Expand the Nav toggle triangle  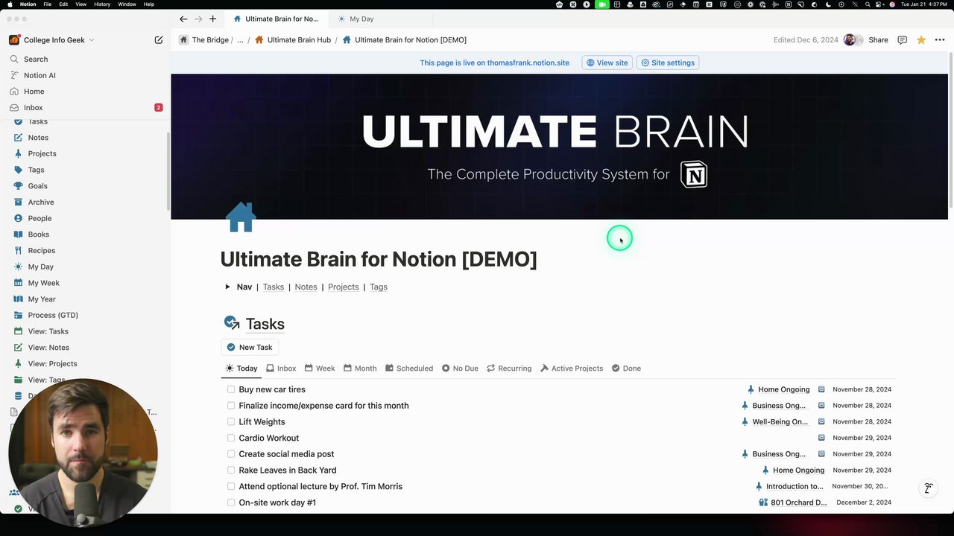pyautogui.click(x=227, y=287)
